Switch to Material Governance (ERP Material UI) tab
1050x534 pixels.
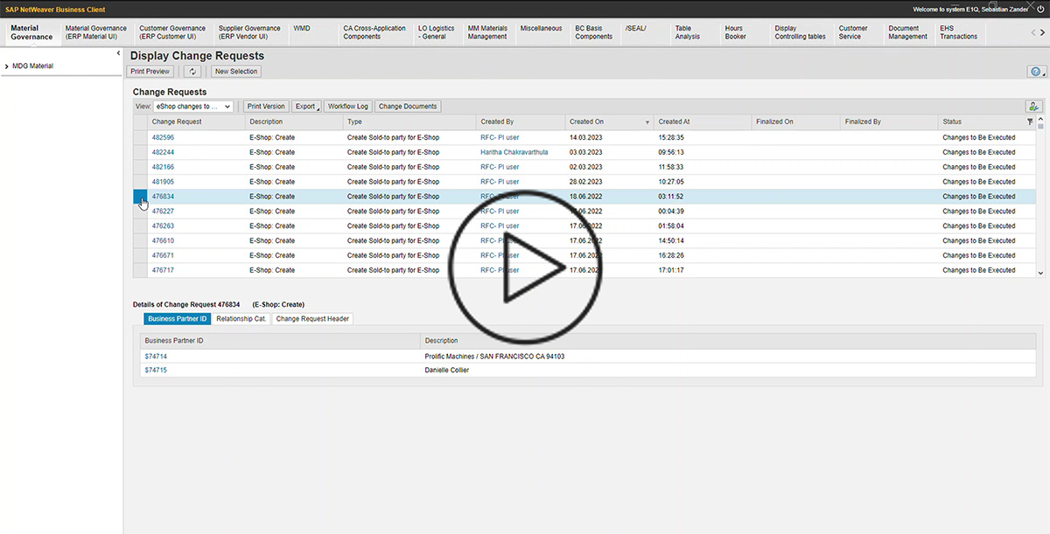coord(96,32)
